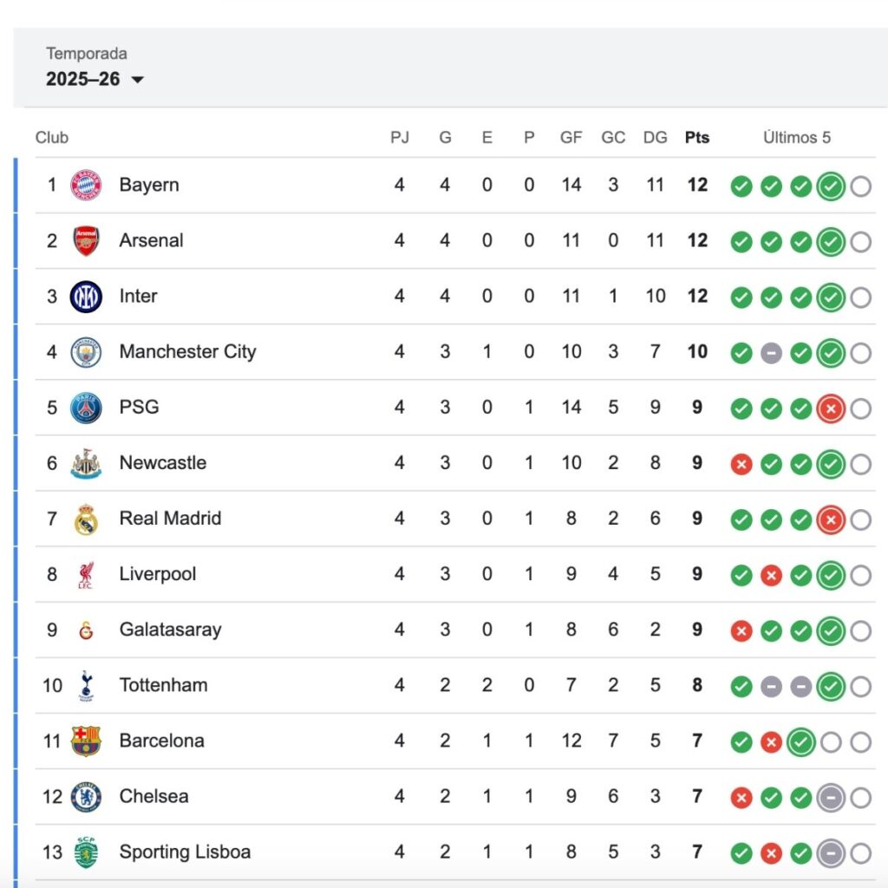Screen dimensions: 888x888
Task: Click Tottenham's gray draw result circle
Action: (771, 686)
